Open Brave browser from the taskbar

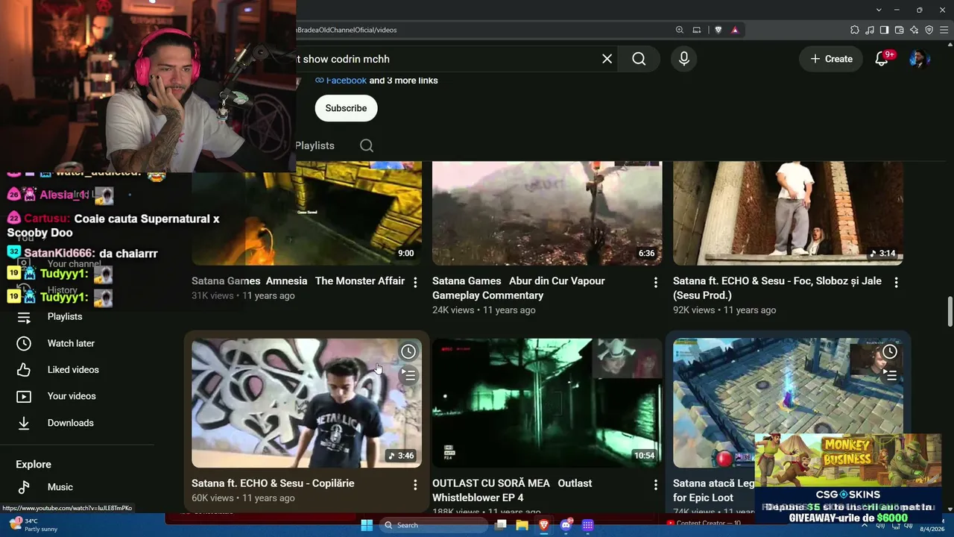tap(543, 525)
